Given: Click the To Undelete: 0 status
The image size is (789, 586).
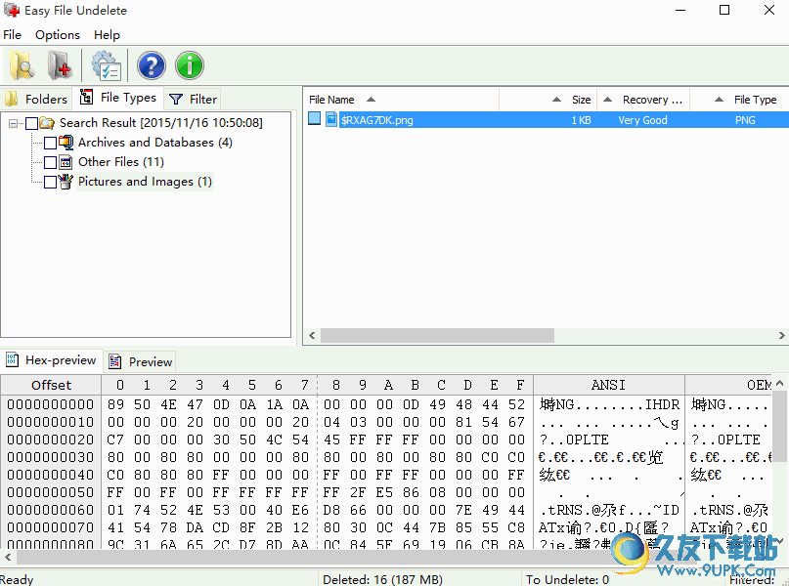Looking at the screenshot, I should coord(567,579).
